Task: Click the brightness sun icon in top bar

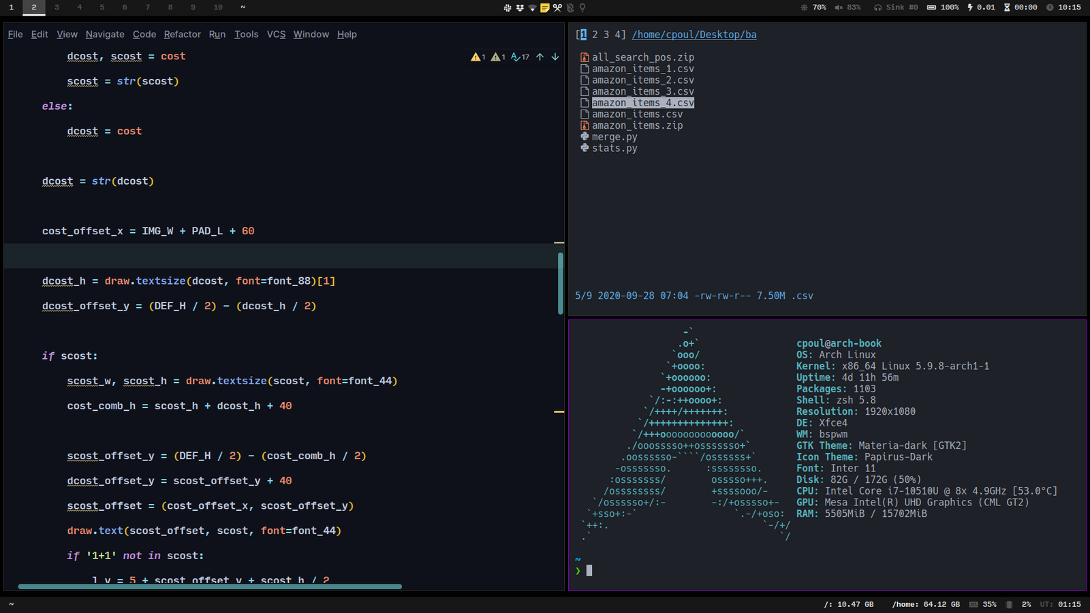Action: 804,7
